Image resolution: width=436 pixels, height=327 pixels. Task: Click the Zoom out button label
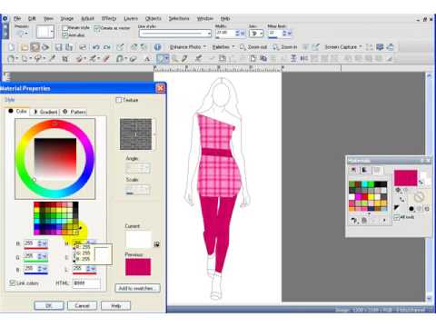tap(257, 47)
